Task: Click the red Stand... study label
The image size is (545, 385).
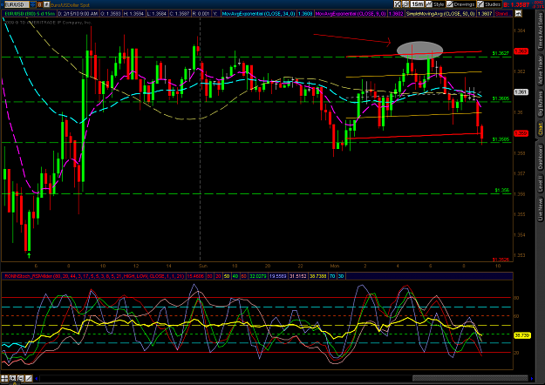Action: click(x=503, y=14)
